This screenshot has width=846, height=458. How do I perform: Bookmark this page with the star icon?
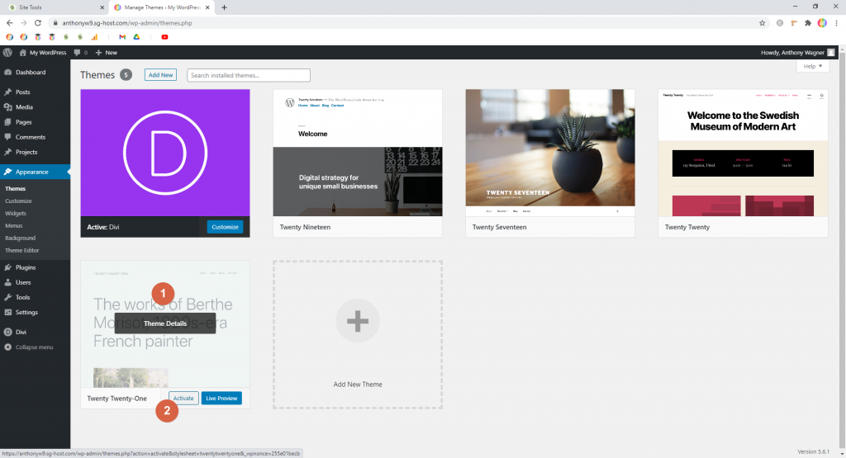(x=762, y=22)
